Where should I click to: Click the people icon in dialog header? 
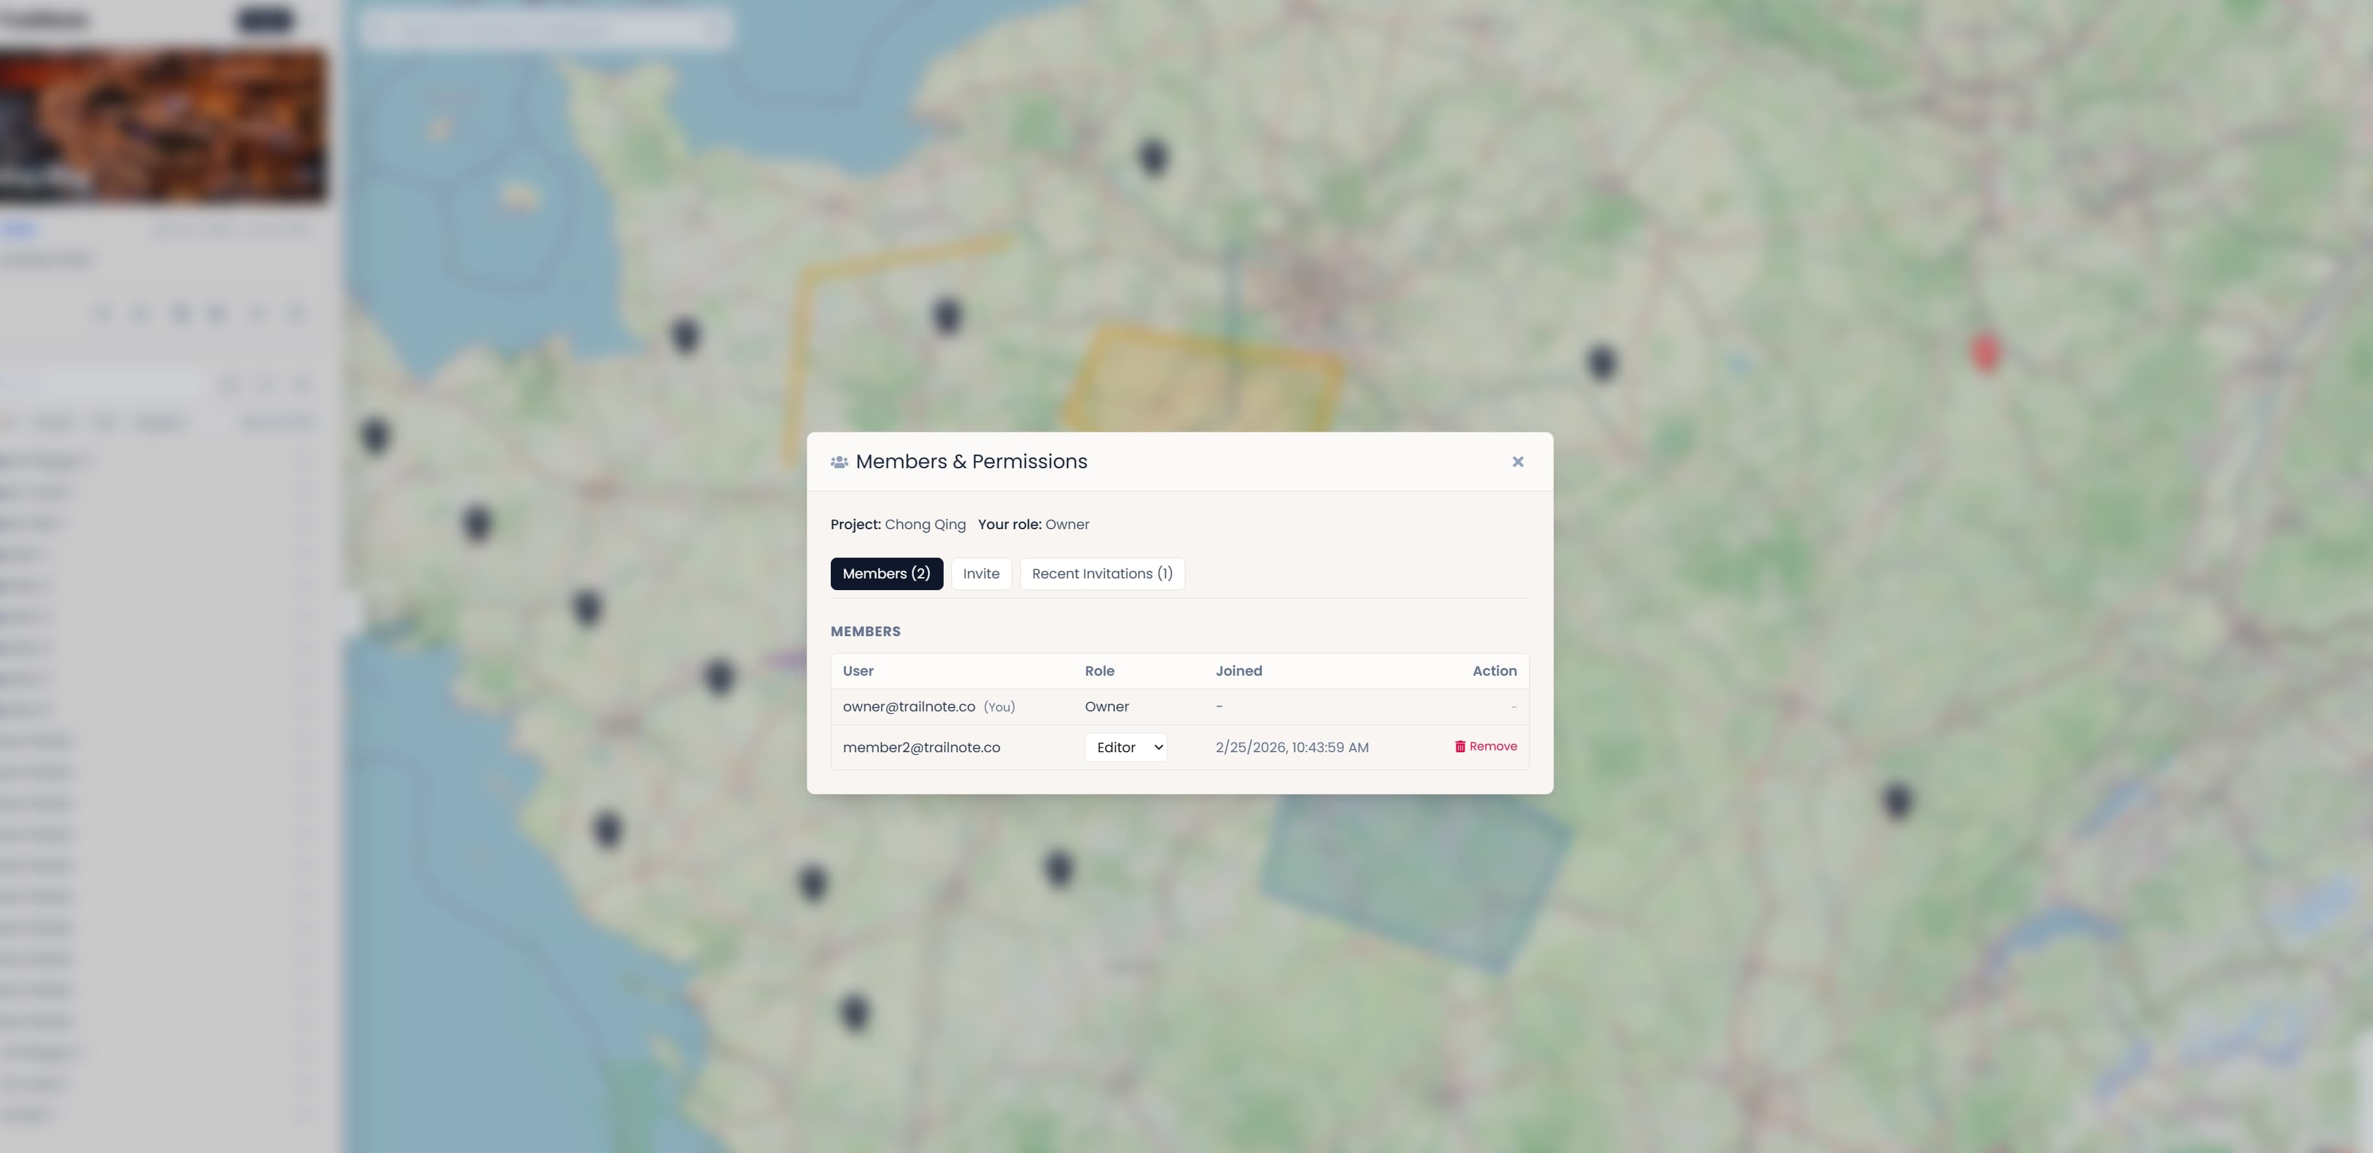click(x=839, y=462)
